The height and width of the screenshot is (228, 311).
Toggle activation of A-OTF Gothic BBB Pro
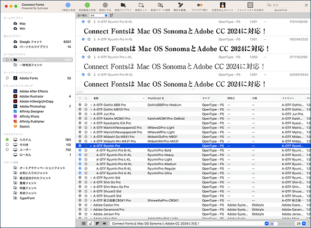coord(80,105)
